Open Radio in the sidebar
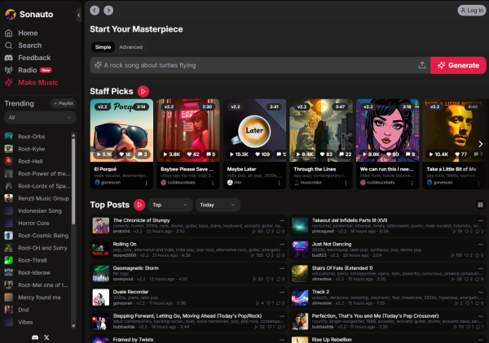Screen dimensions: 489x343 [28, 70]
